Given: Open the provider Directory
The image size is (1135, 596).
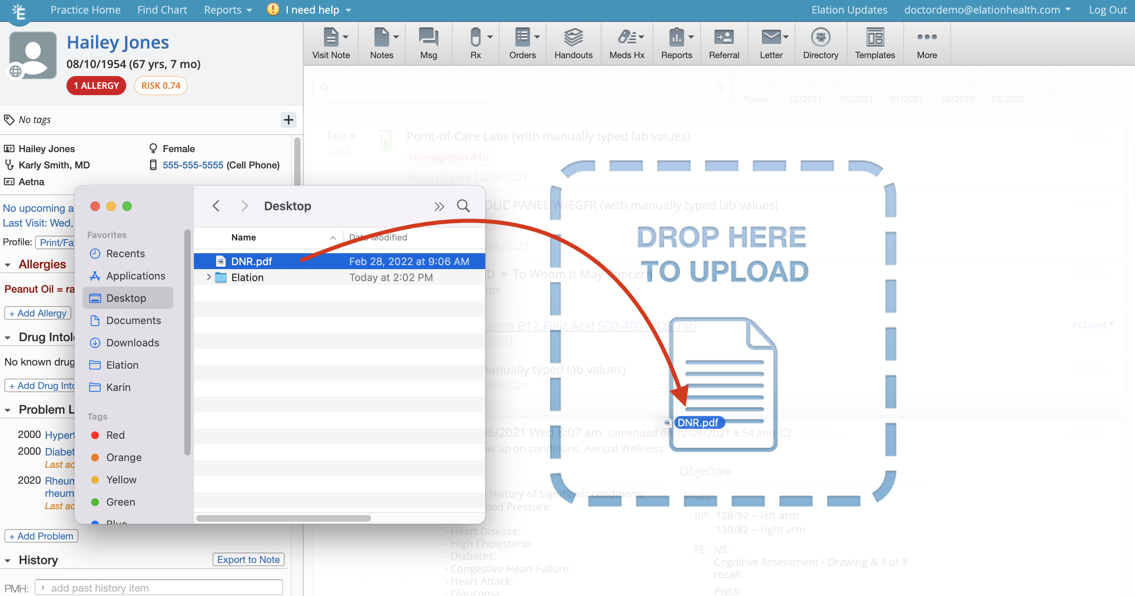Looking at the screenshot, I should [820, 42].
